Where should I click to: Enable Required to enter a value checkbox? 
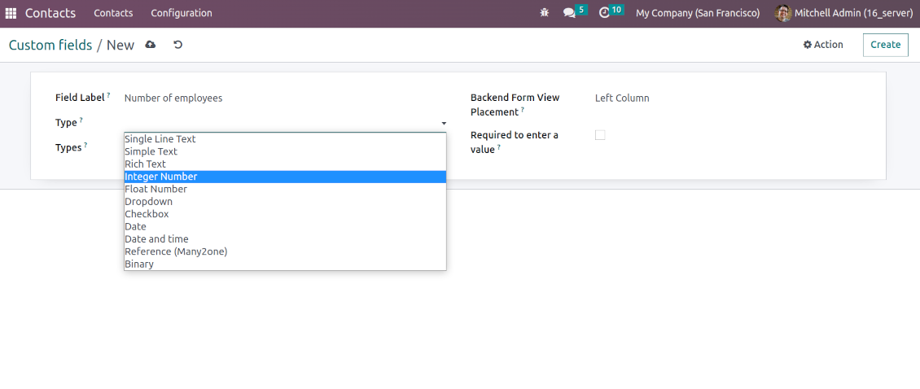[600, 135]
